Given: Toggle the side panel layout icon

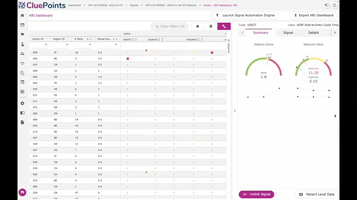Looking at the screenshot, I should (x=22, y=113).
